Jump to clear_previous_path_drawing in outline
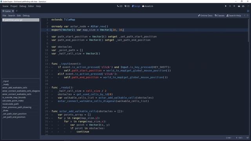 coord(16,107)
